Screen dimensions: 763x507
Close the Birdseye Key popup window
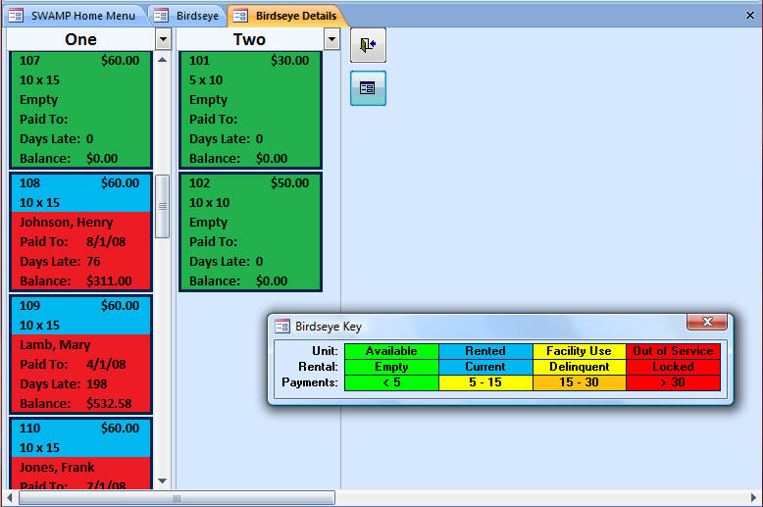[707, 322]
